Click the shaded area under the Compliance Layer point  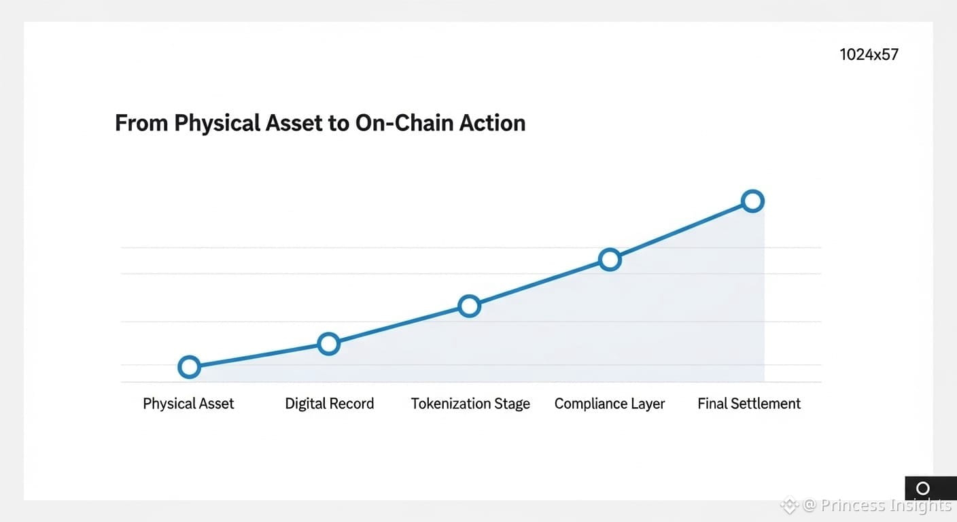click(610, 326)
